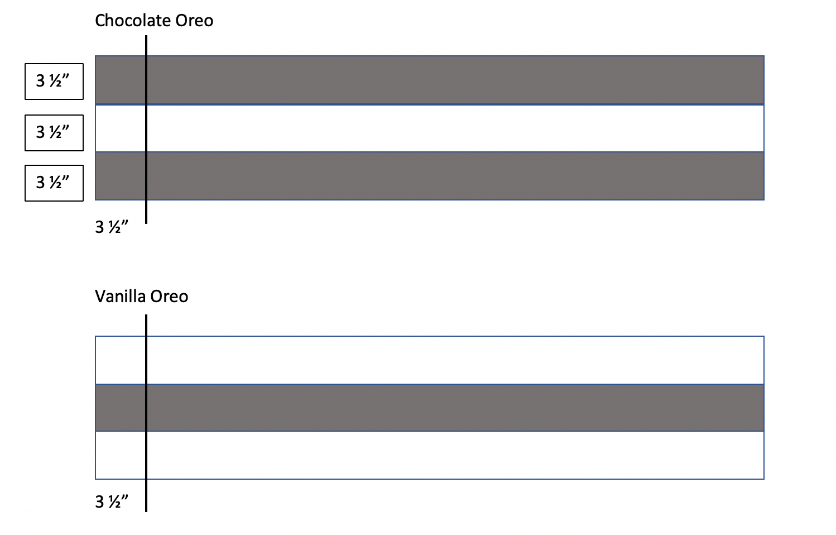Image resolution: width=836 pixels, height=535 pixels.
Task: Click Chocolate Oreo white-strip segment left of cut line
Action: click(121, 128)
